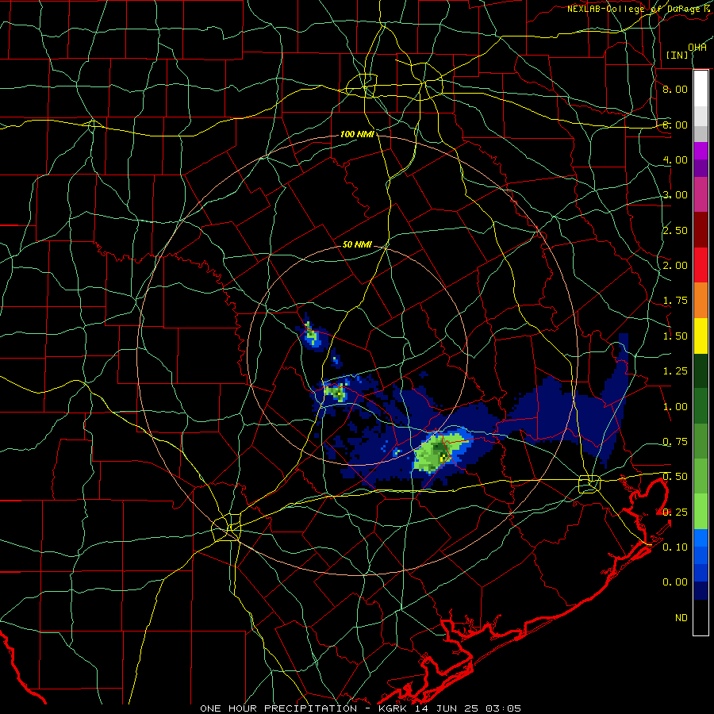This screenshot has height=714, width=714.
Task: Click the '2.50' legend label
Action: point(675,230)
